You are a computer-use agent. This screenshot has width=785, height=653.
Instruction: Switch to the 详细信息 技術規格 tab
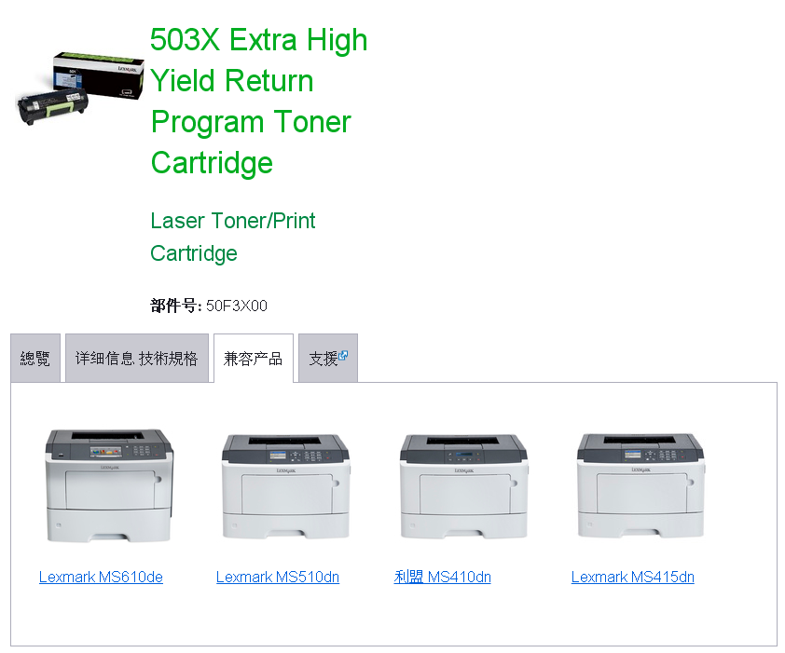click(x=137, y=359)
